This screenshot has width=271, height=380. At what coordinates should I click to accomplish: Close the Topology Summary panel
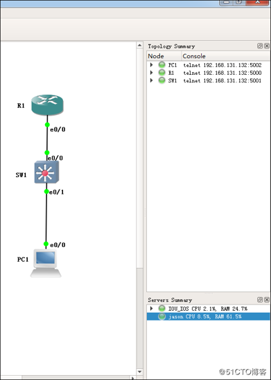(267, 46)
